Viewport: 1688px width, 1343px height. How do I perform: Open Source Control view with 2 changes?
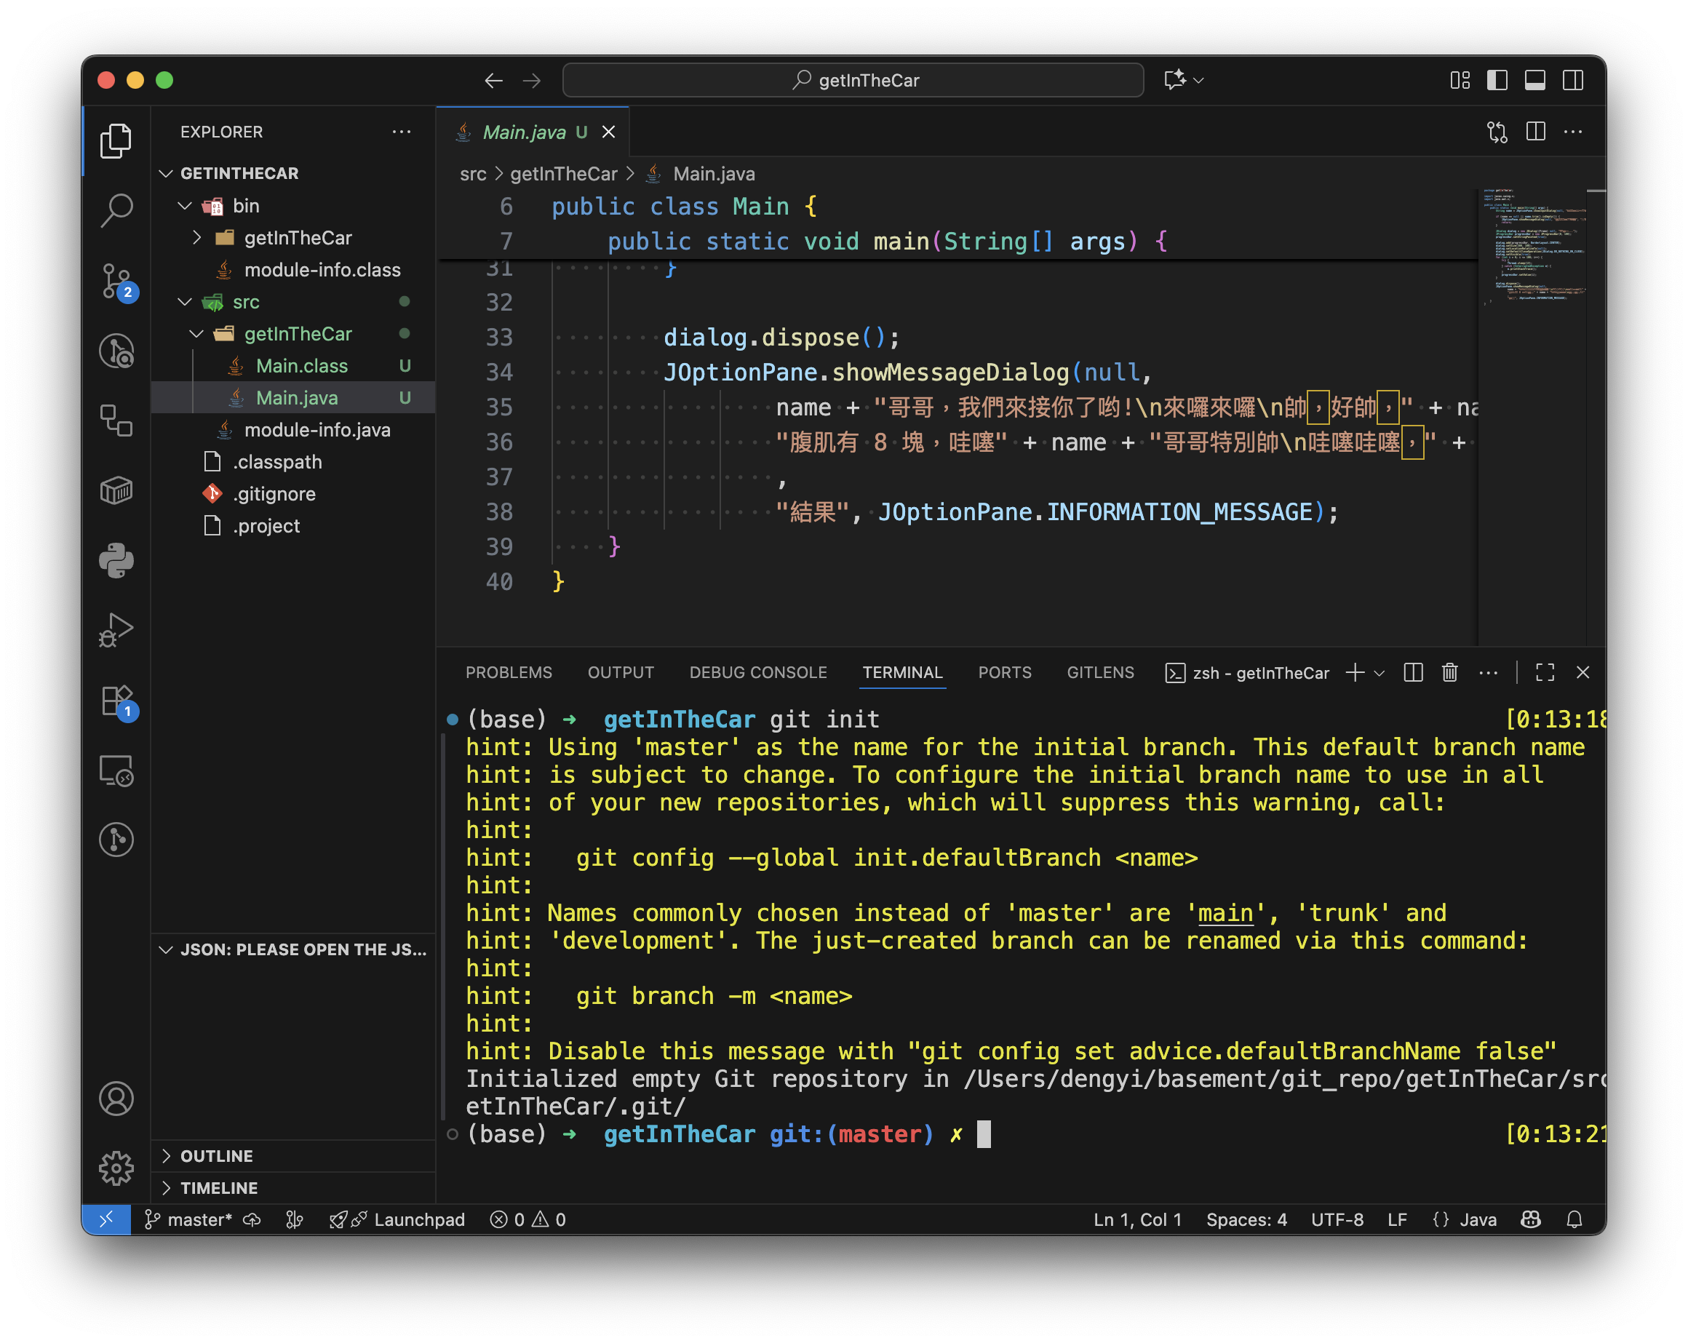click(116, 281)
